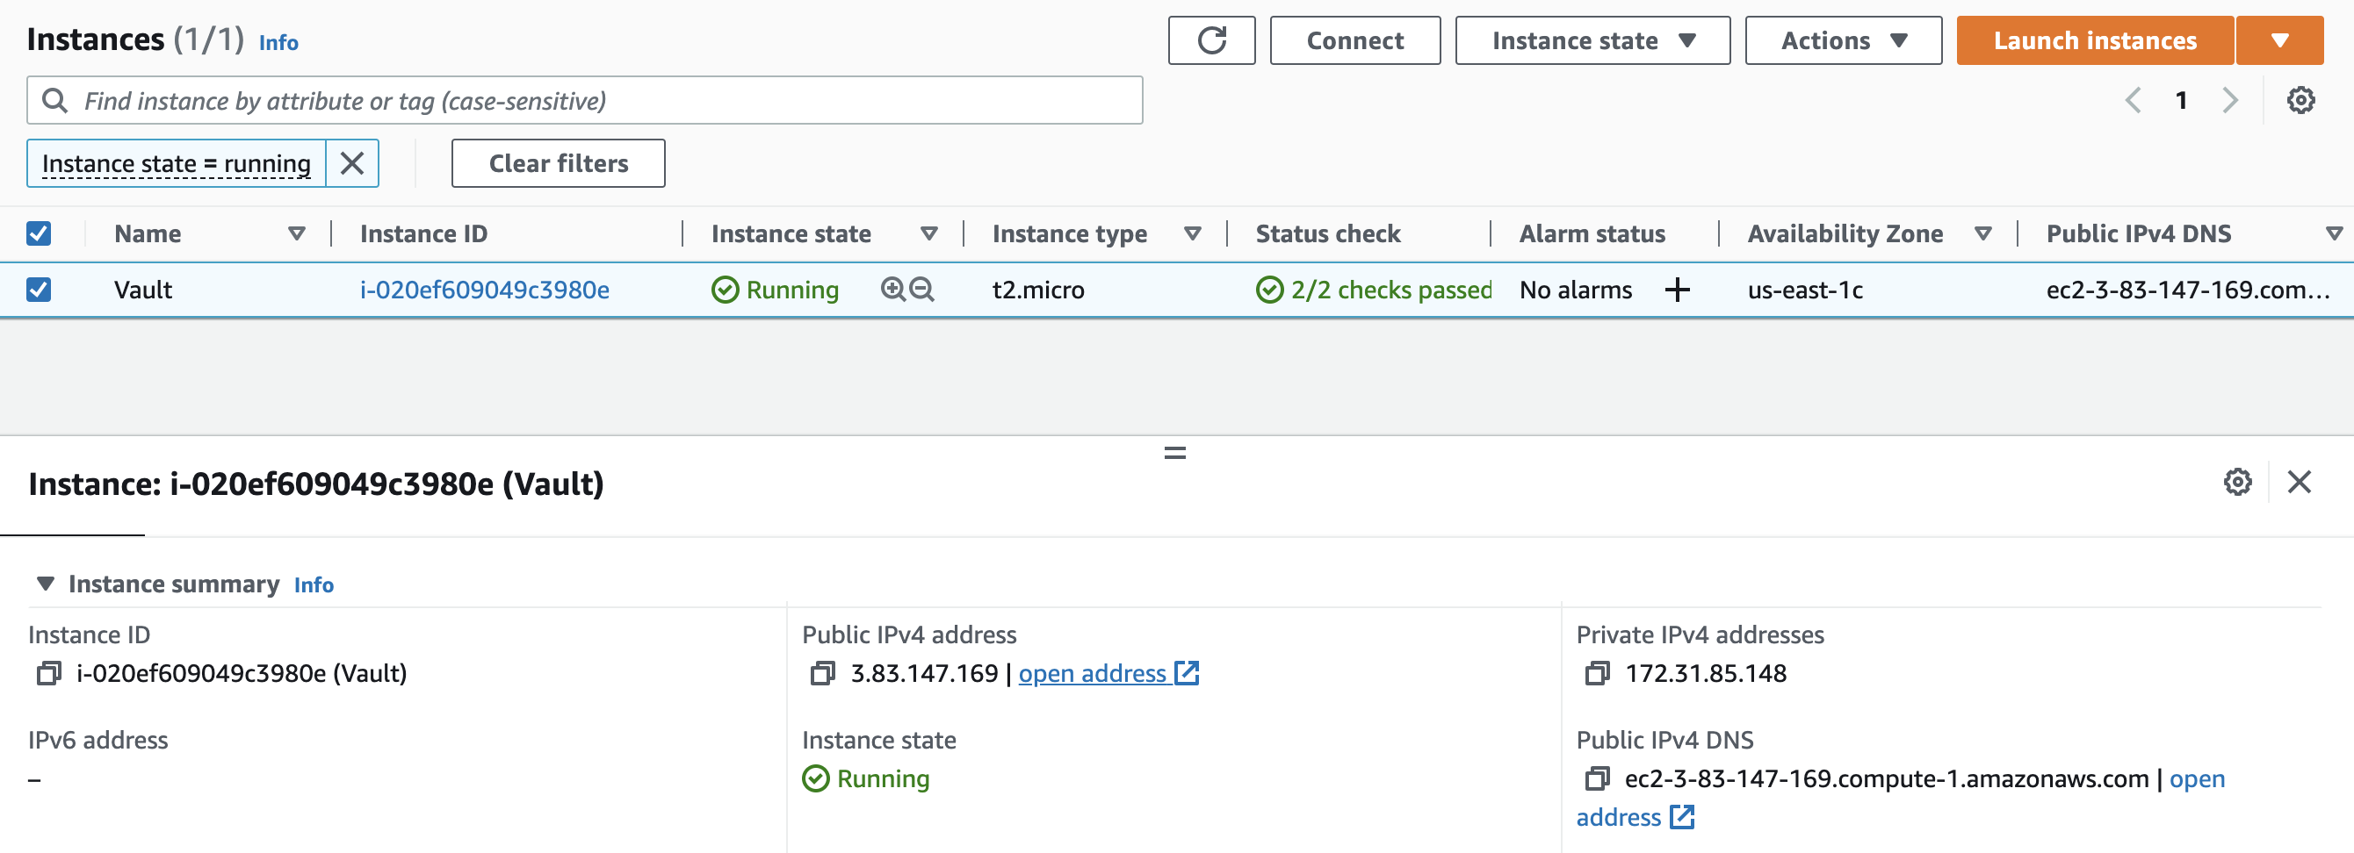Open the table preferences gear icon
Image resolution: width=2354 pixels, height=853 pixels.
2300,99
